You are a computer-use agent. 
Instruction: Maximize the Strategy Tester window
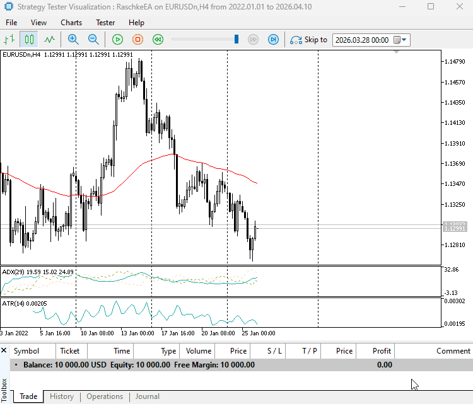[x=431, y=6]
